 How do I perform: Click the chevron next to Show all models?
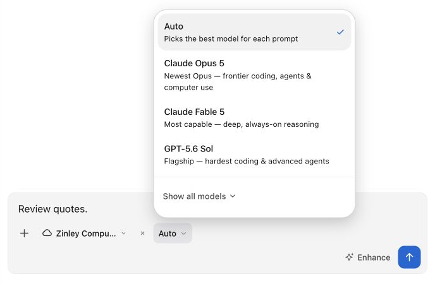[x=233, y=196]
